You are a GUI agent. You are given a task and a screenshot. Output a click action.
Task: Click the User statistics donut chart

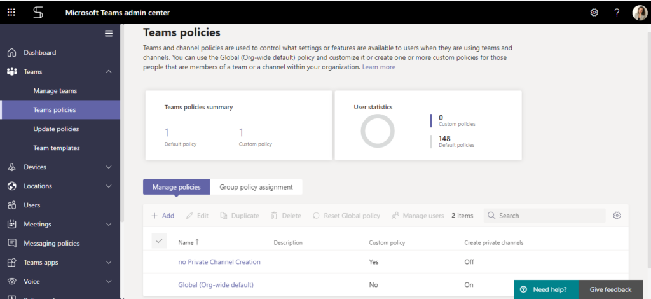click(x=378, y=131)
